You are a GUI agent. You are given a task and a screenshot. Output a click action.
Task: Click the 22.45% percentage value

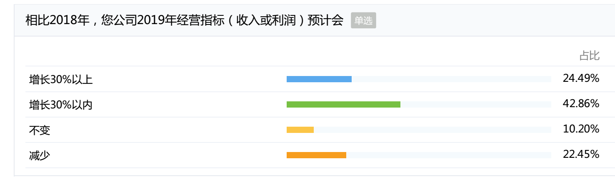pos(581,154)
